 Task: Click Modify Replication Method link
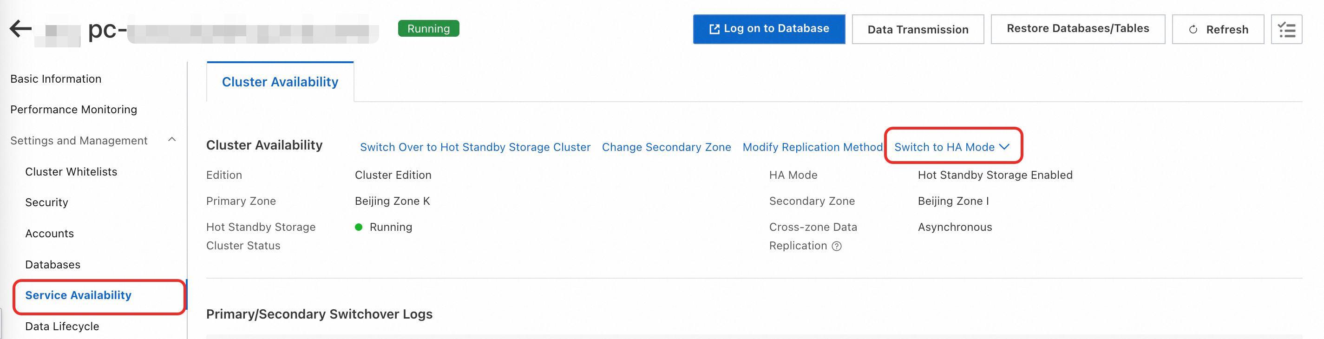click(x=812, y=147)
